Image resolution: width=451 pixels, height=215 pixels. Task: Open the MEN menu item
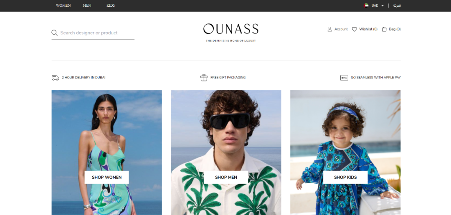coord(87,5)
